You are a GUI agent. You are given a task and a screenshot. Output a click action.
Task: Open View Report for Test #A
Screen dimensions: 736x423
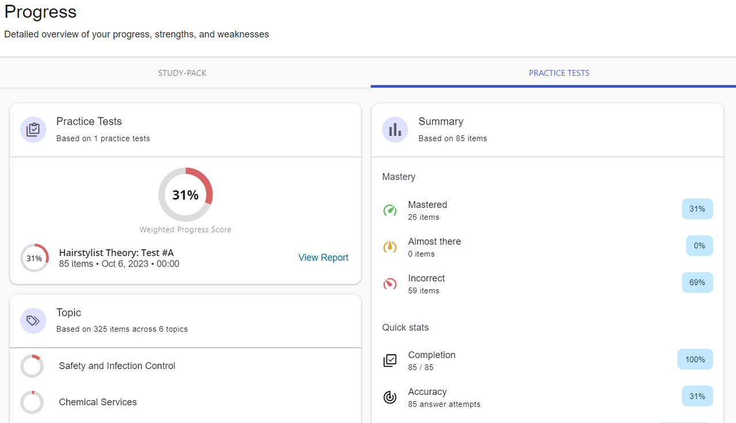[x=323, y=258]
